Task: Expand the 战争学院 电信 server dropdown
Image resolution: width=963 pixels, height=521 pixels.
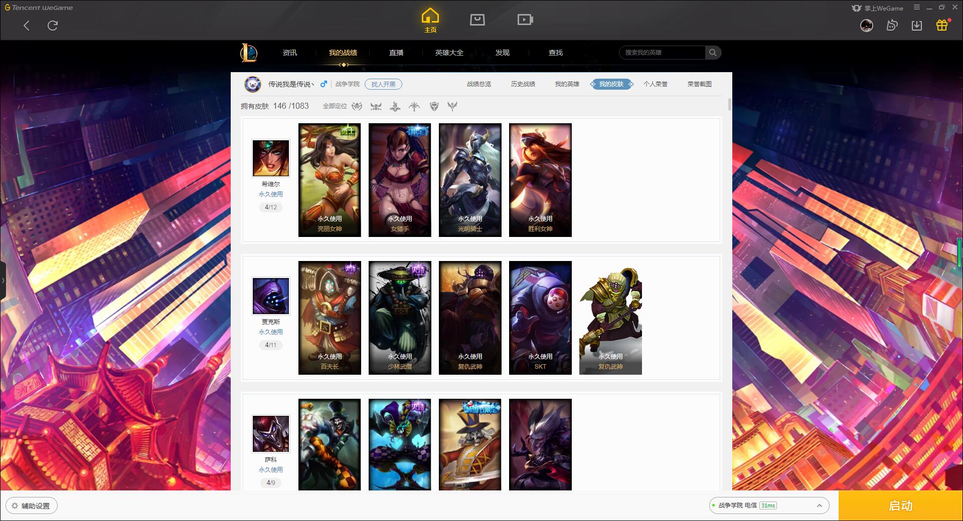Action: (769, 505)
